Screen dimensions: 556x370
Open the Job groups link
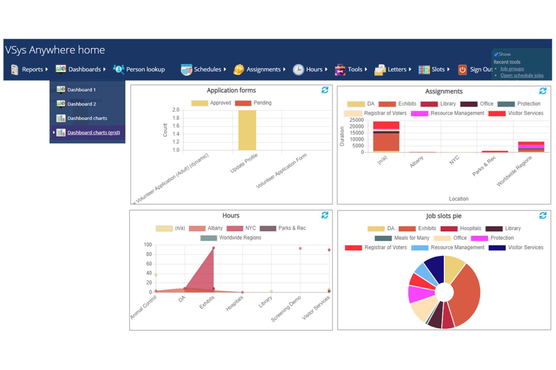pyautogui.click(x=512, y=69)
